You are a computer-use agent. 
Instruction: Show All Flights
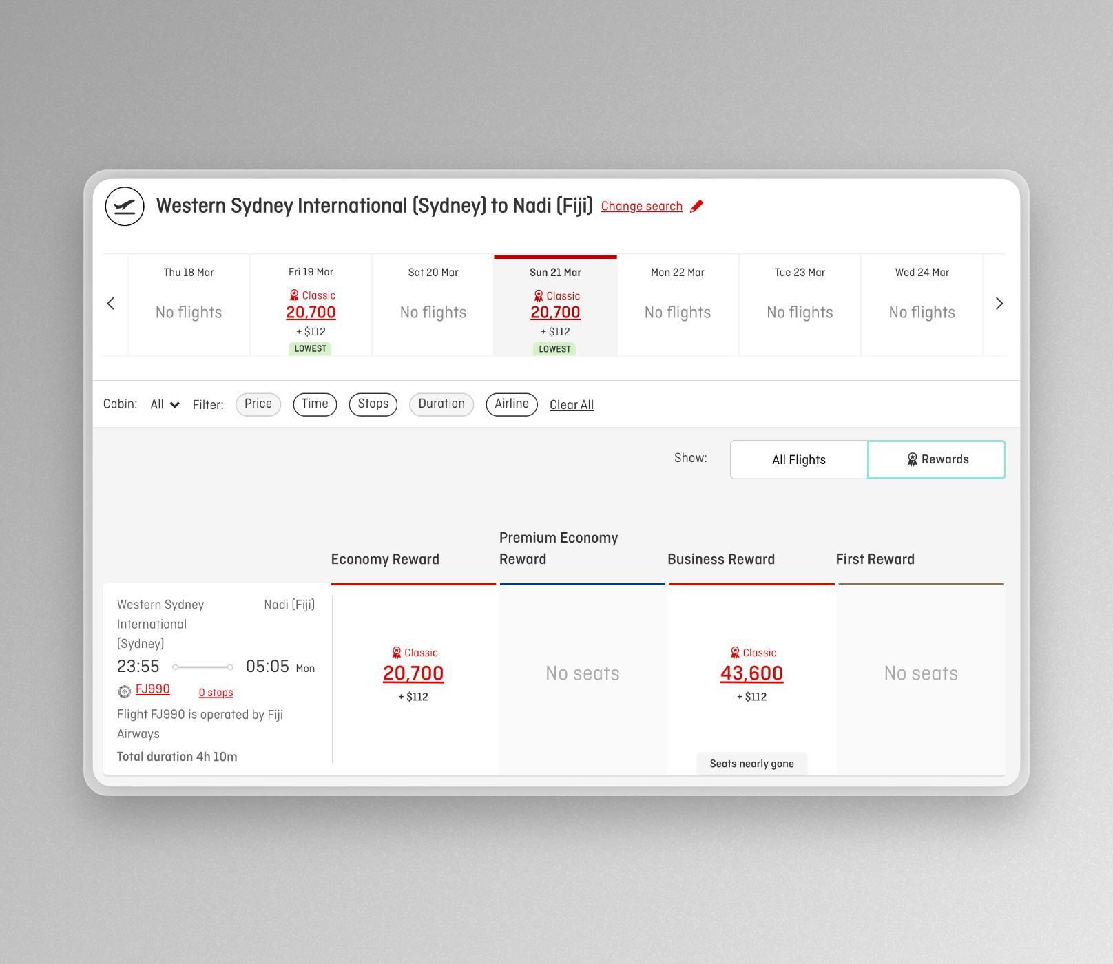pos(799,459)
